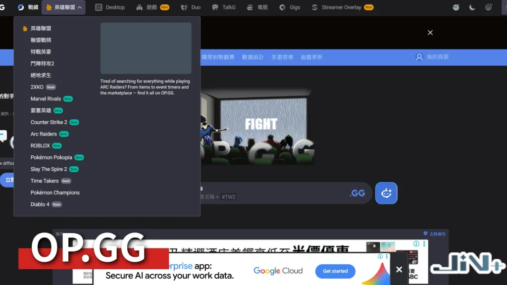Open the 遊戲 menu with New badge
This screenshot has width=507, height=285.
(x=152, y=7)
